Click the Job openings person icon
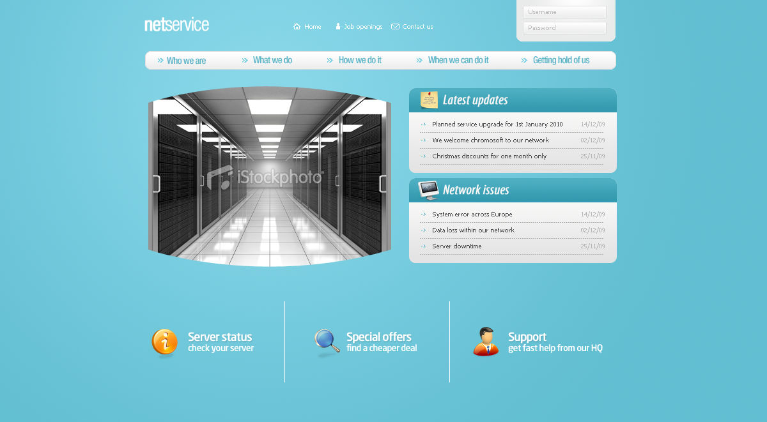This screenshot has height=422, width=767. [338, 26]
